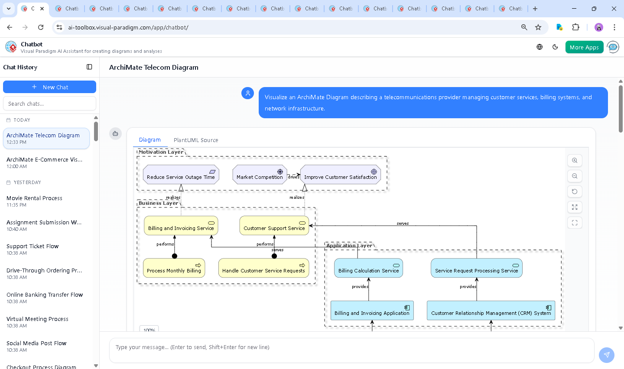Click the 100% zoom level control
The image size is (624, 369).
(x=149, y=330)
